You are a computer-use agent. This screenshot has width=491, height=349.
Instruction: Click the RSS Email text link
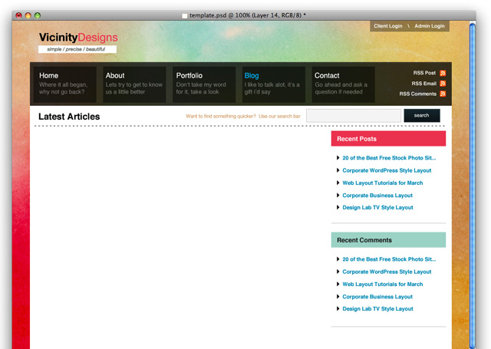pos(424,84)
